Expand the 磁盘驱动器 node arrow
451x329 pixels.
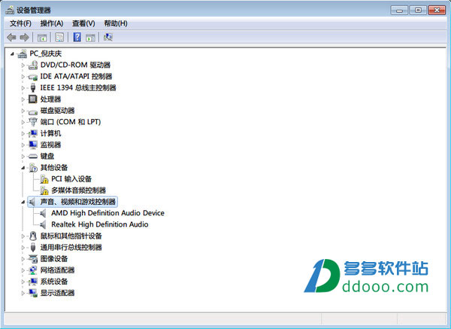coord(23,111)
